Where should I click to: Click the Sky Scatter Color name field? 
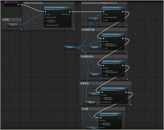point(111,45)
